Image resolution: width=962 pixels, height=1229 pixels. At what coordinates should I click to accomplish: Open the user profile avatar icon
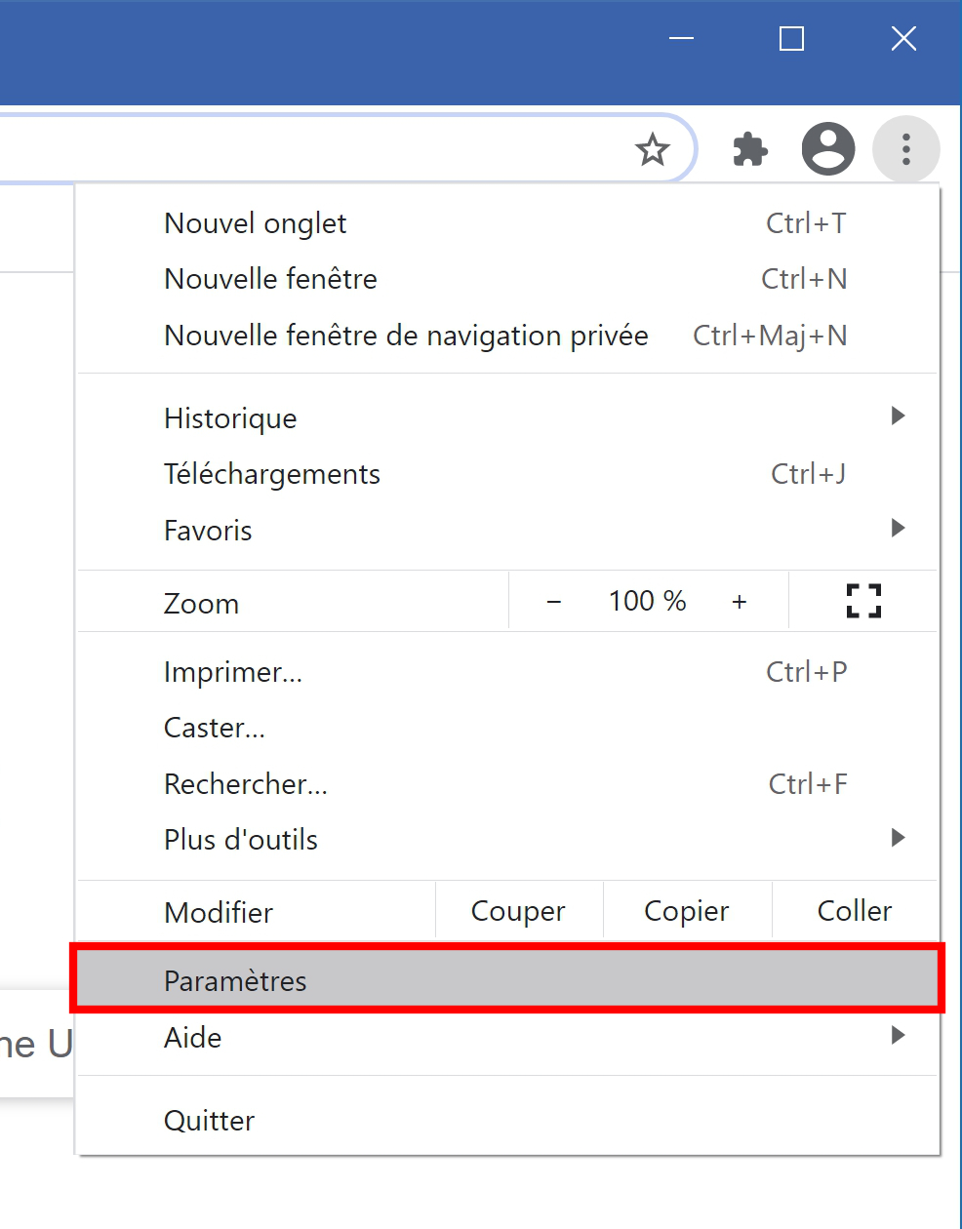click(x=828, y=149)
